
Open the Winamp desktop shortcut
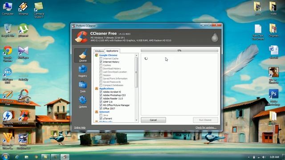[x=23, y=9]
